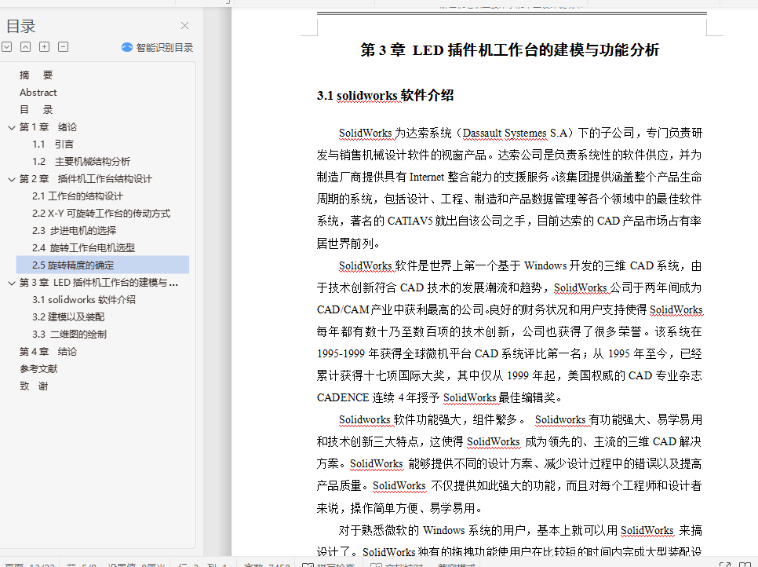Collapse the 第2章 插件机工作台结构设计 chevron
This screenshot has height=567, width=758.
click(x=12, y=179)
